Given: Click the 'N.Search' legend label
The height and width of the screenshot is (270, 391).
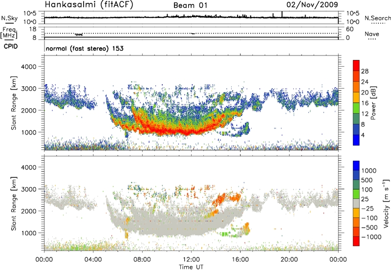Looking at the screenshot, I should click(x=377, y=18).
